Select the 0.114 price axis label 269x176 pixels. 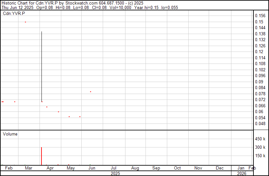pos(260,58)
